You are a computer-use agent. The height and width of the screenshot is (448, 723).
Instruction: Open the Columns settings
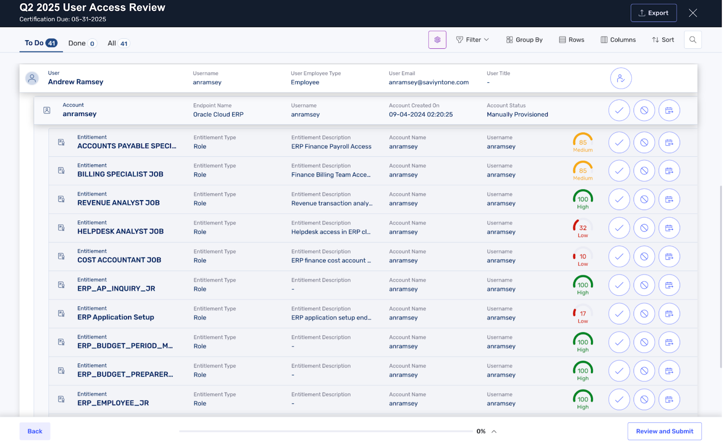(x=618, y=40)
